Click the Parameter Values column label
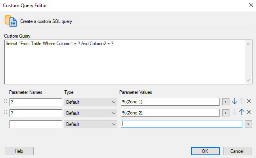Viewport: 256px width, 158px height. click(136, 92)
